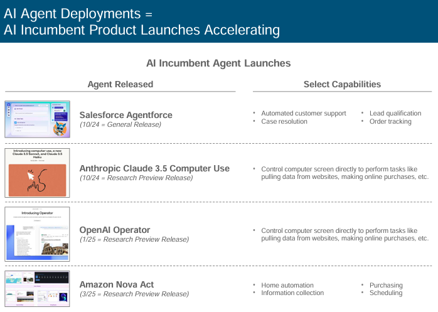Click 'Anthropic Claude 3.5 Computer Use' name

point(154,168)
